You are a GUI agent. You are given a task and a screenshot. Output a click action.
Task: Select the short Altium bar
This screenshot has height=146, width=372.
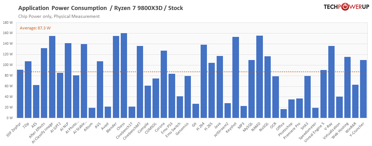(x=92, y=113)
